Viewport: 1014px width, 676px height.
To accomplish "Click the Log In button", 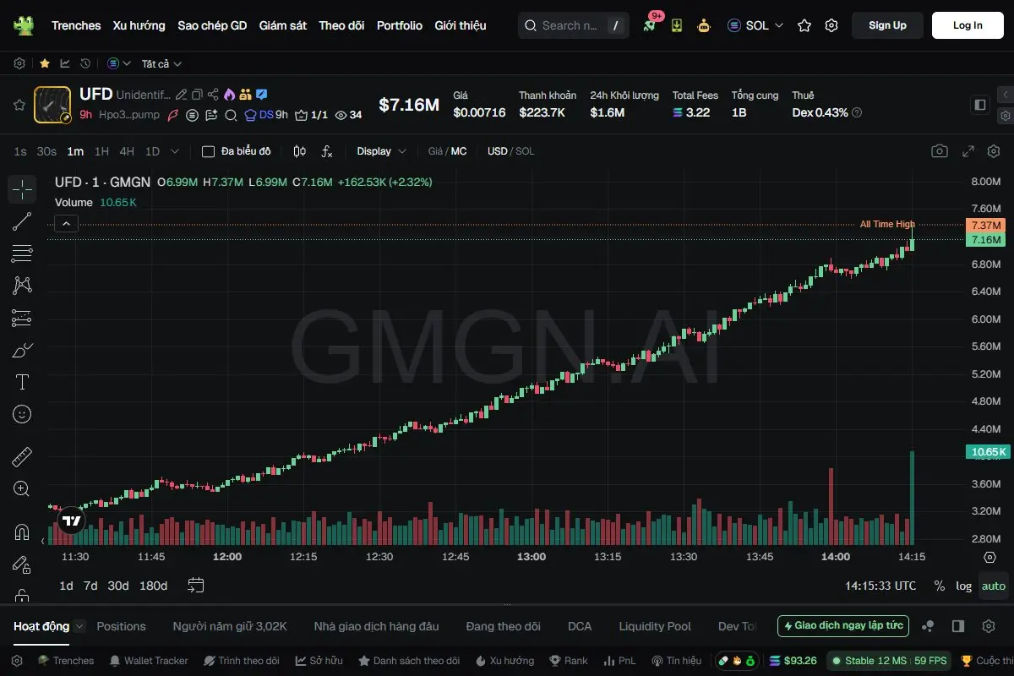I will coord(968,25).
